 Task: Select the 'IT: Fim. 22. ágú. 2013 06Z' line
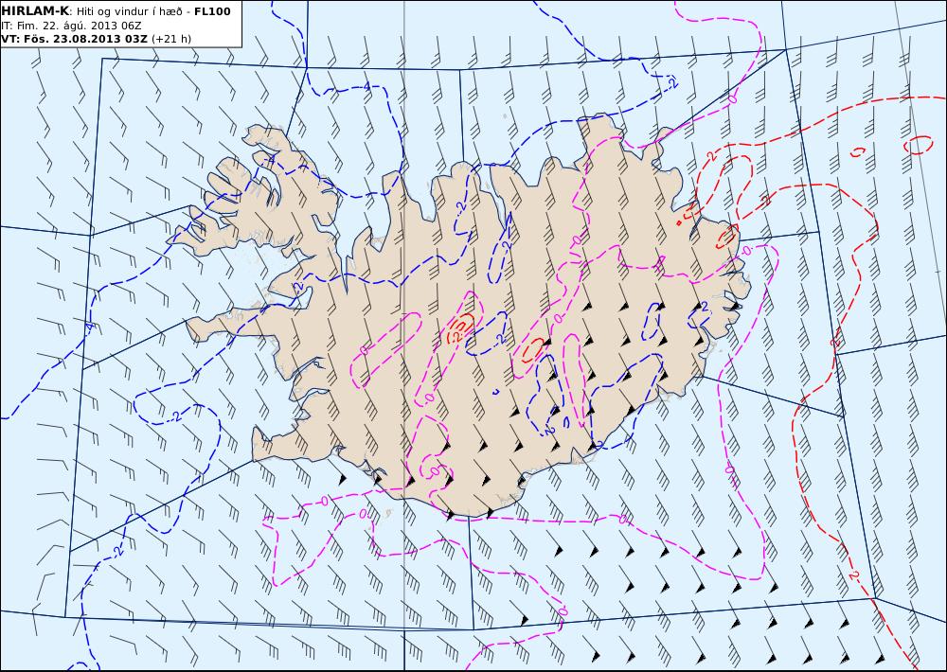(71, 26)
